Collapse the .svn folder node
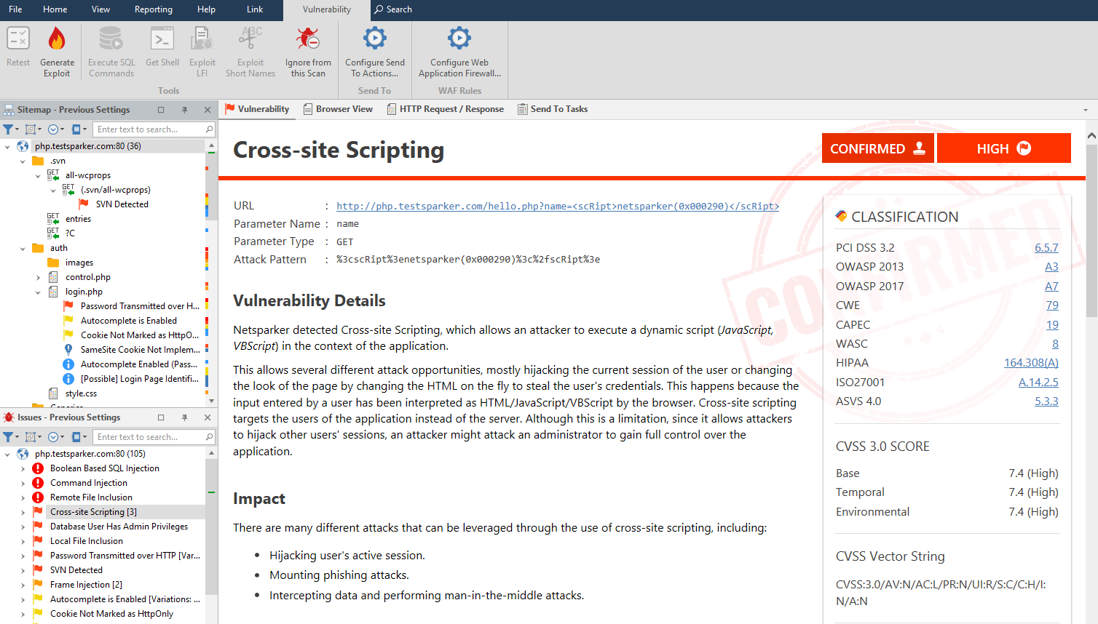This screenshot has width=1098, height=624. click(x=23, y=161)
